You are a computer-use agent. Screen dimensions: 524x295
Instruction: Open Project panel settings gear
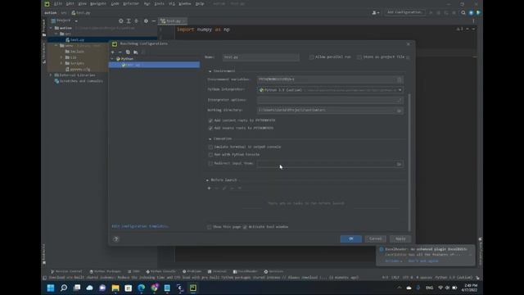click(x=146, y=20)
